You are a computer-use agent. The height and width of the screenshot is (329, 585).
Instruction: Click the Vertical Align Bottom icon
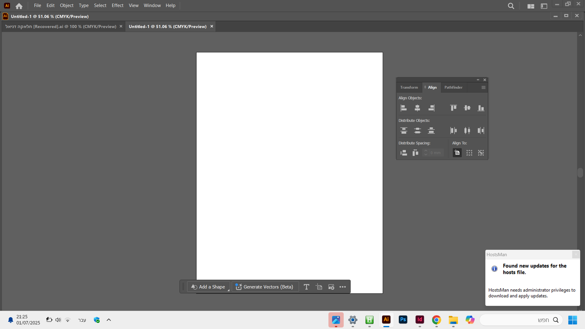(x=481, y=108)
